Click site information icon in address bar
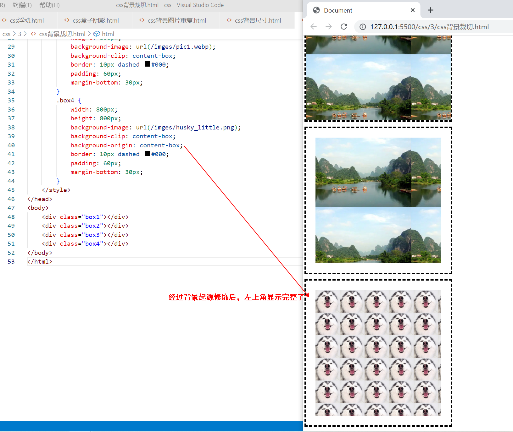The image size is (513, 432). (363, 27)
